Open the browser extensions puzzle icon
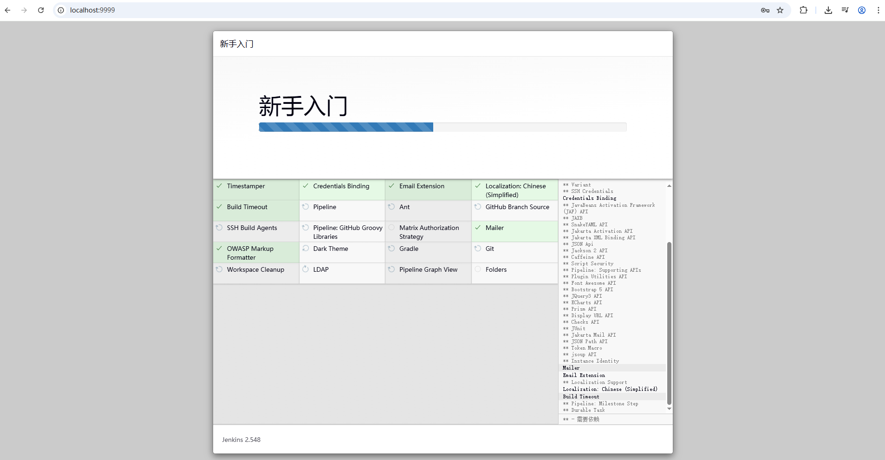The height and width of the screenshot is (460, 885). coord(803,10)
